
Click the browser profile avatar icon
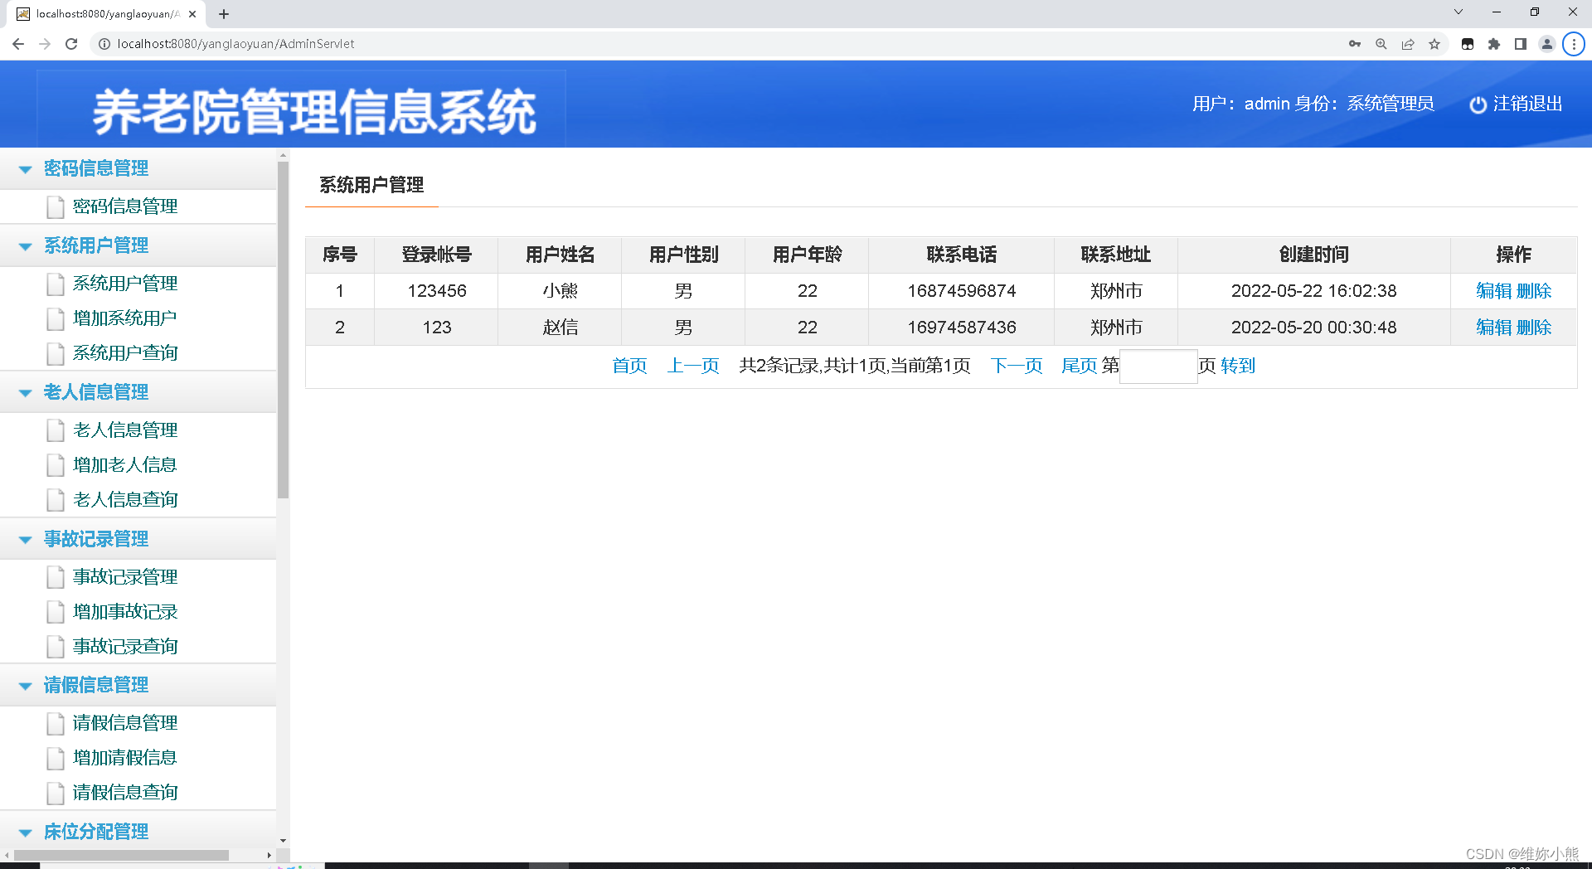tap(1546, 44)
